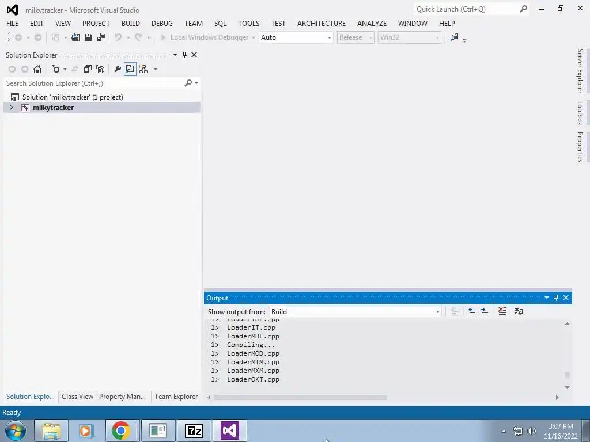
Task: Open the ARCHITECTURE menu
Action: pyautogui.click(x=322, y=23)
